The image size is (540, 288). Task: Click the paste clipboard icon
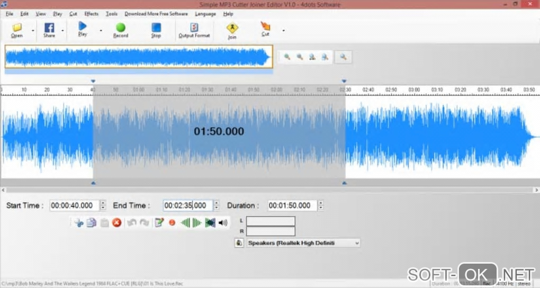tap(104, 223)
